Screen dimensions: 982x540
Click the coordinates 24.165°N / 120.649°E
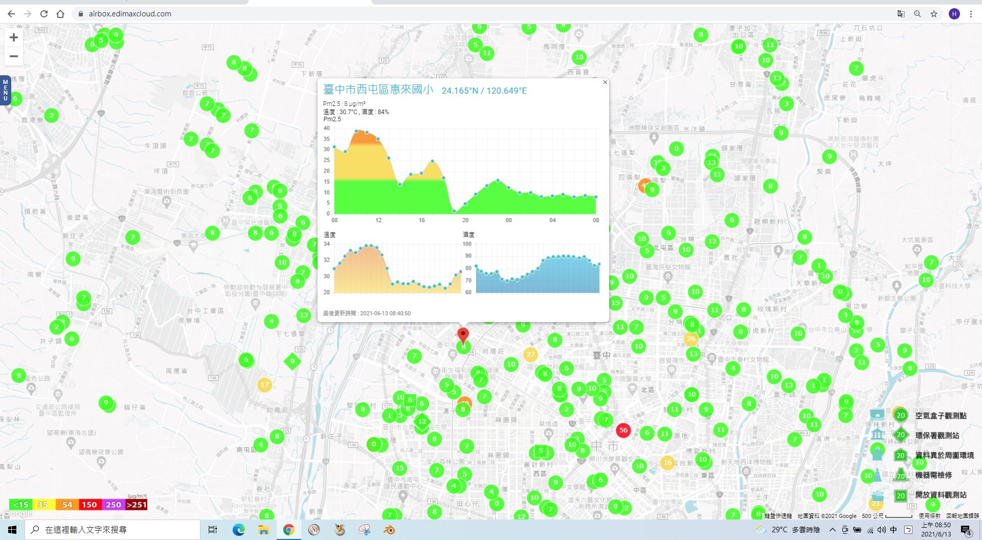point(484,91)
